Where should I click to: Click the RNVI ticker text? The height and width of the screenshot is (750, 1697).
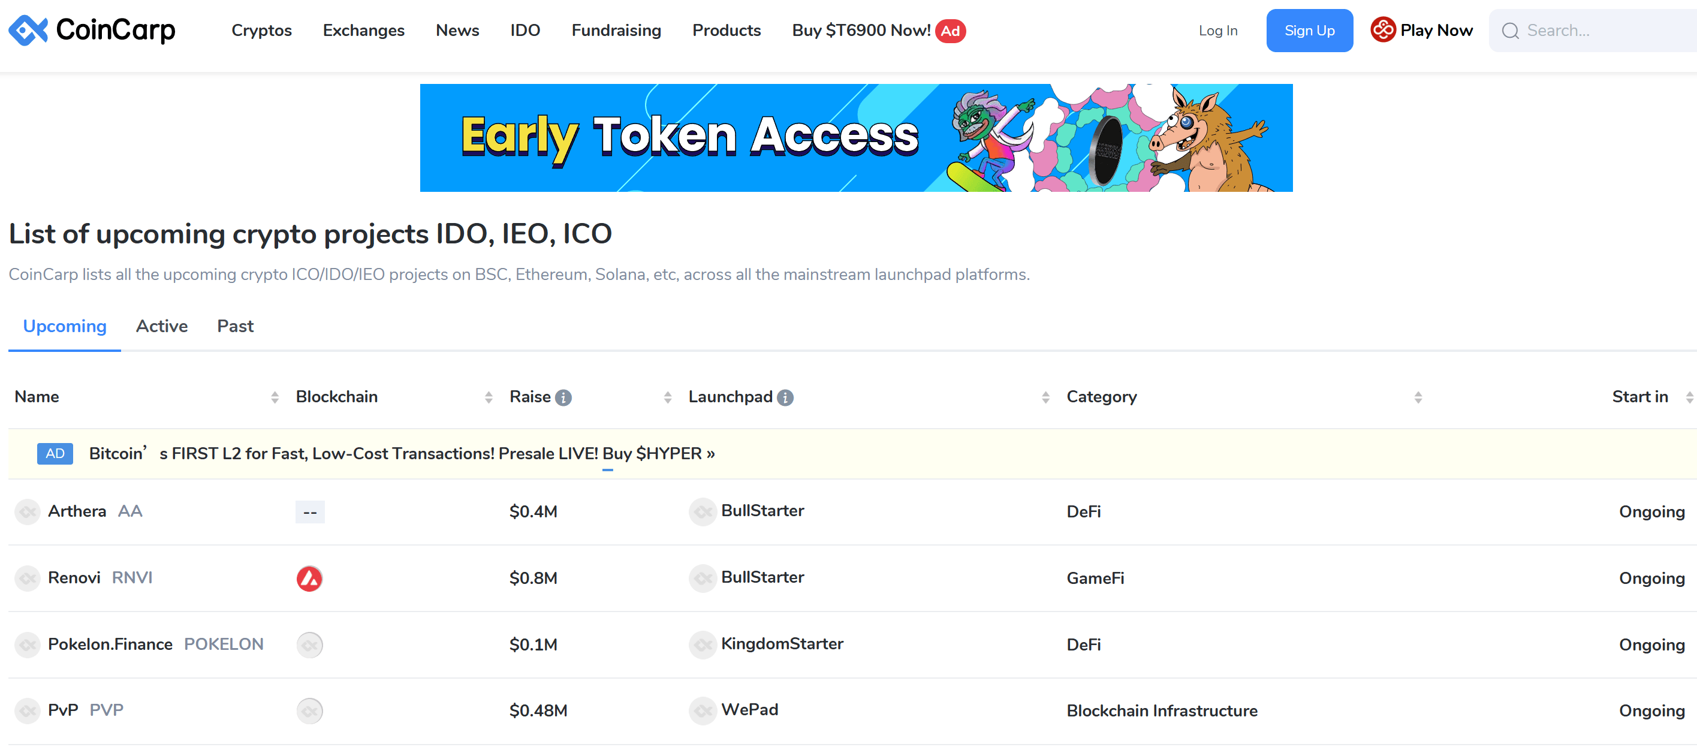click(132, 578)
